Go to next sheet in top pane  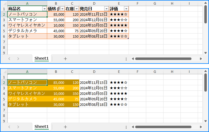[18, 59]
